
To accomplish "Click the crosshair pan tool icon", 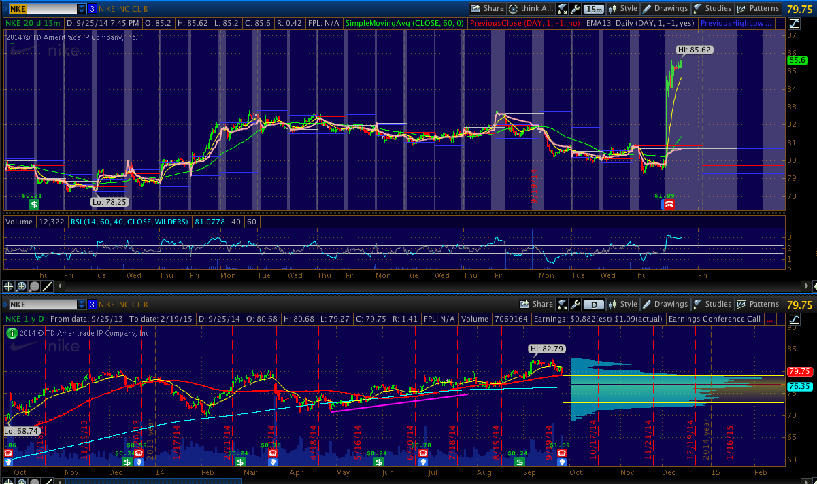I will click(x=9, y=286).
